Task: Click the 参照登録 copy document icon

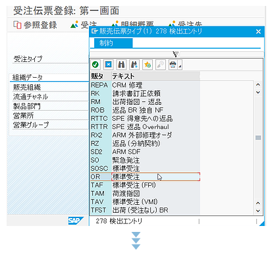Action: click(17, 25)
